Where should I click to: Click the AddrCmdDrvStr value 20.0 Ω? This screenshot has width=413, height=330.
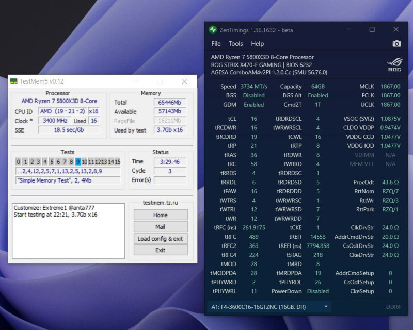point(390,237)
